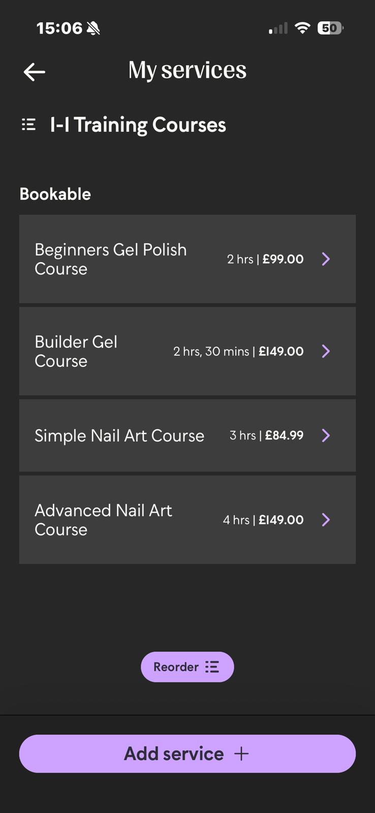Viewport: 375px width, 813px height.
Task: Tap the list icon inside Reorder button
Action: click(x=212, y=667)
